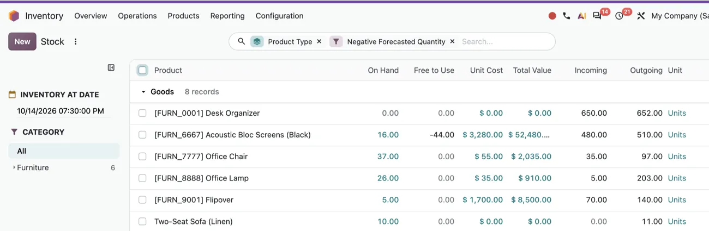
Task: Select the All category
Action: pos(64,151)
